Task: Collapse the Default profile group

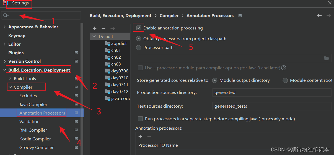Action: click(x=94, y=36)
